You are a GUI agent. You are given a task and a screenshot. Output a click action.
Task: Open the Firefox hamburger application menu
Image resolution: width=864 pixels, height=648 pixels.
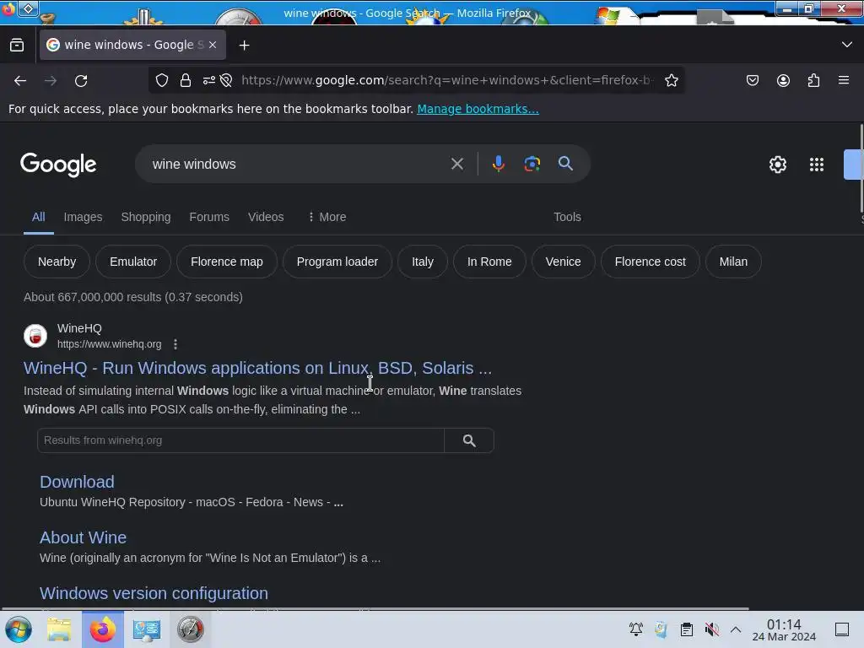pyautogui.click(x=844, y=80)
